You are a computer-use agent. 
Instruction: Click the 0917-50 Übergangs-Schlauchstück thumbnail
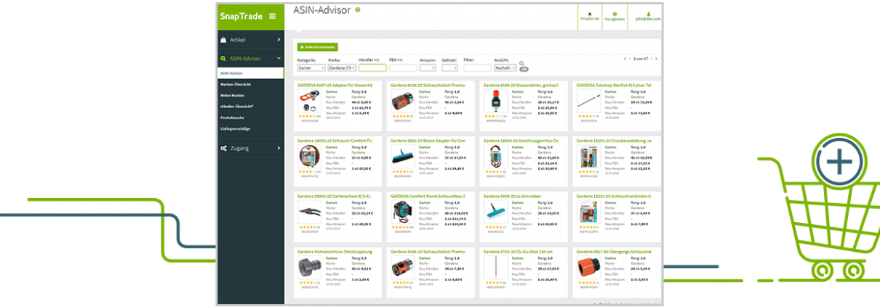click(588, 268)
